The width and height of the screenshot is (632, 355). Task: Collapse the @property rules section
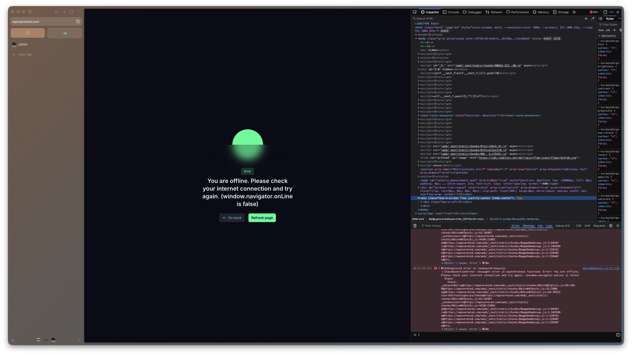point(600,36)
